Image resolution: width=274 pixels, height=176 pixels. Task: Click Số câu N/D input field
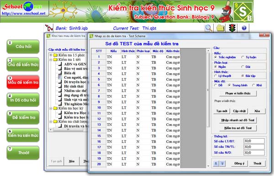pos(254,153)
